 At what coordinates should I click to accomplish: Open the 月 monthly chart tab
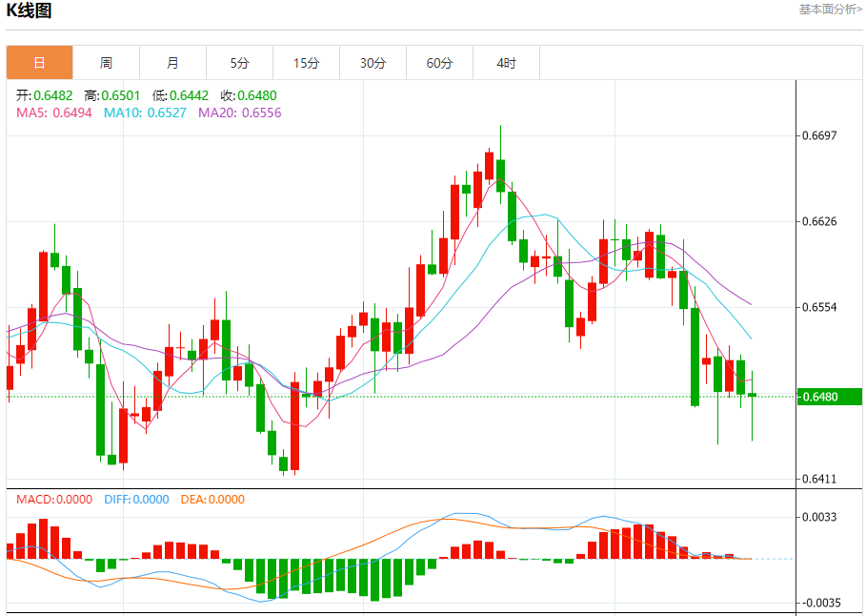click(x=172, y=63)
